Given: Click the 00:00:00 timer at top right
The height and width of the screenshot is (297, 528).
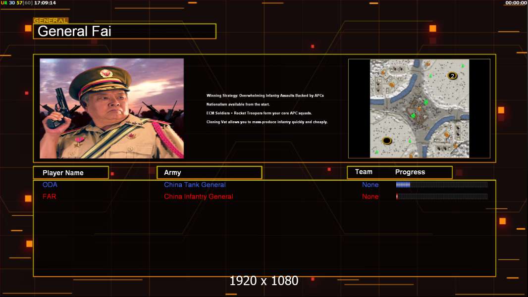Looking at the screenshot, I should tap(516, 2).
